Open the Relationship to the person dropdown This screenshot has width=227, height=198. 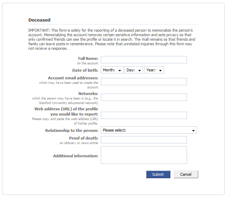pos(149,130)
